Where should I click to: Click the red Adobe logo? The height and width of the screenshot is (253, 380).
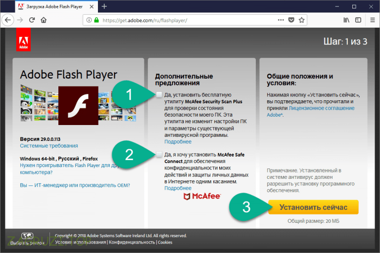coord(24,40)
